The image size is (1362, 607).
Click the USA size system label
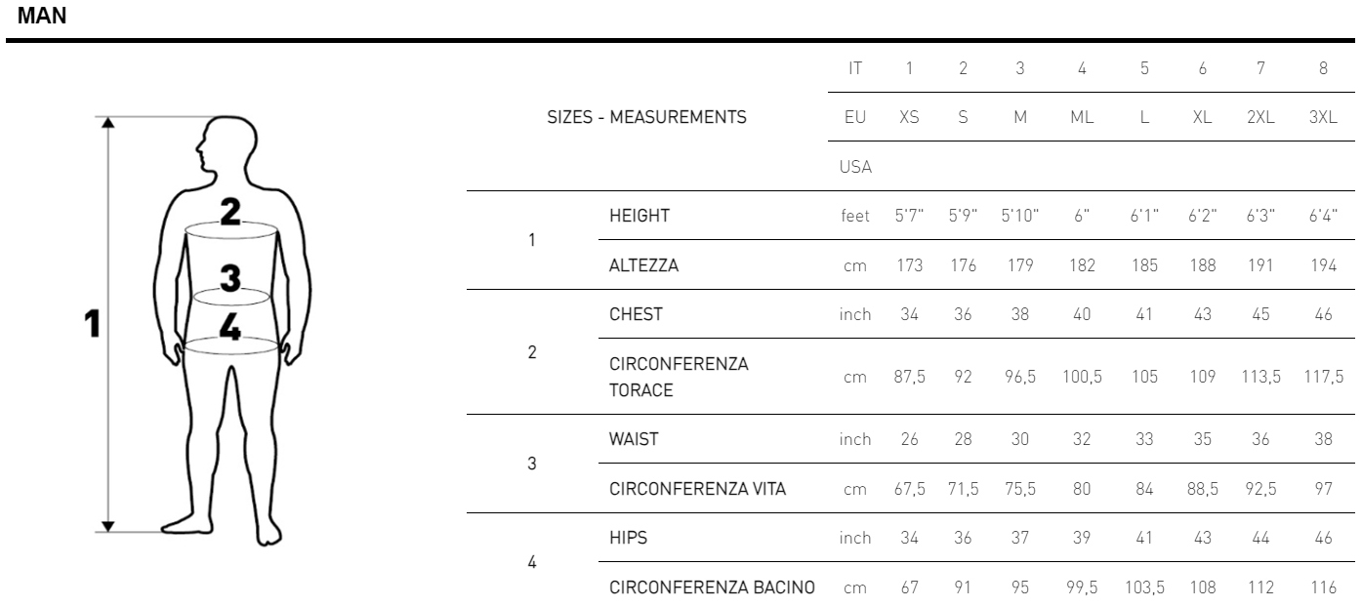[855, 167]
